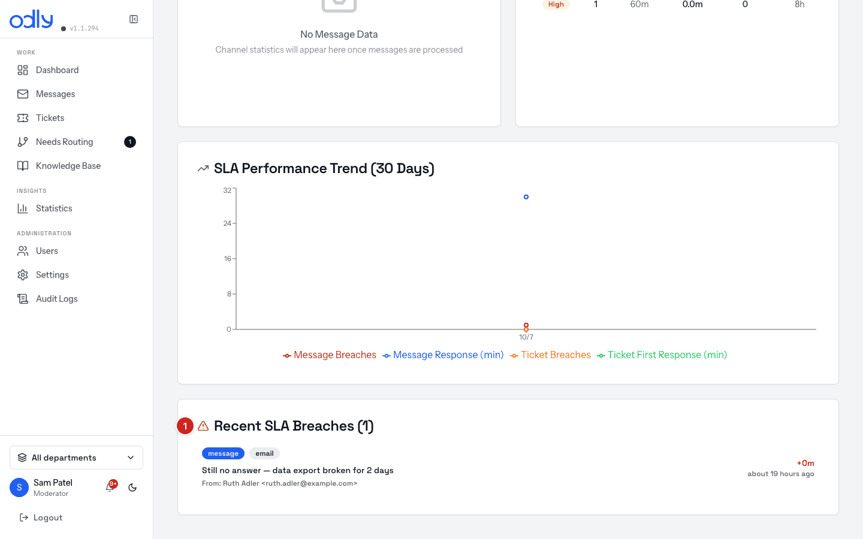Click the Users people icon
This screenshot has height=539, width=863.
(23, 251)
